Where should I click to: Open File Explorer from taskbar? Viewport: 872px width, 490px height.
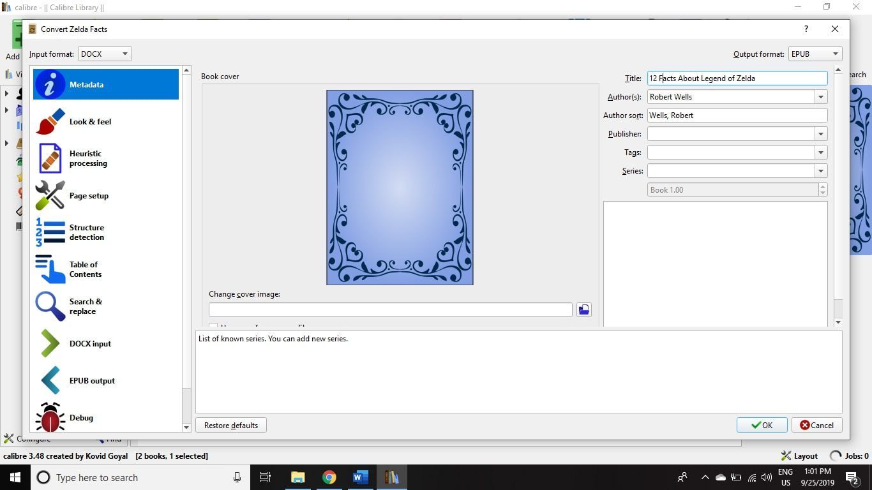coord(298,477)
